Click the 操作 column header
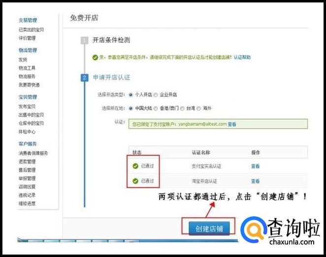Image resolution: width=326 pixels, height=257 pixels. coord(256,152)
